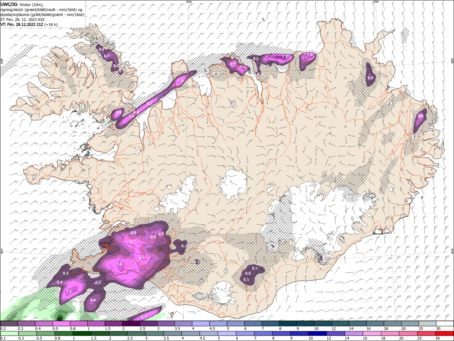This screenshot has height=341, width=454.
Task: Click the '1.6' snowfall value on north coast
Action: [310, 55]
